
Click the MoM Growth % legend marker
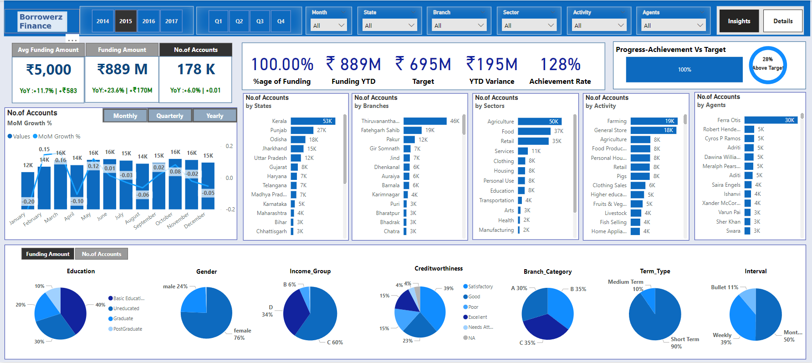click(35, 137)
